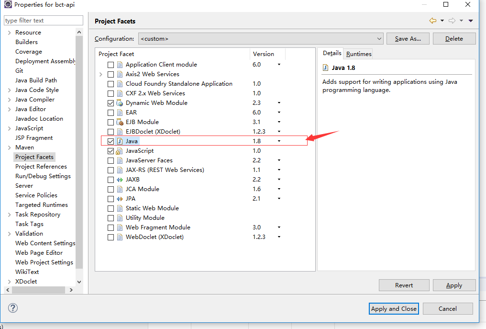Viewport: 486px width, 329px height.
Task: Expand the Axis2 Web Services facet
Action: [x=101, y=74]
